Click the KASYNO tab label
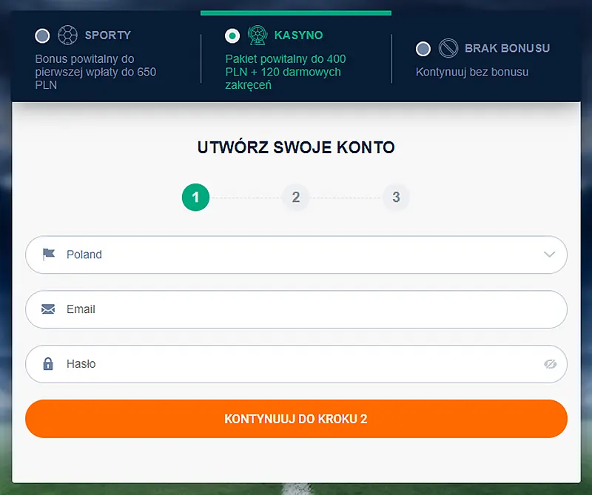The width and height of the screenshot is (592, 495). point(298,35)
